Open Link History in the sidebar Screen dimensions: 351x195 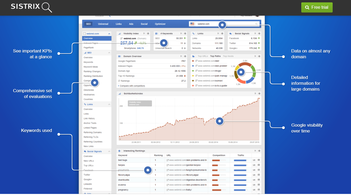(89, 118)
